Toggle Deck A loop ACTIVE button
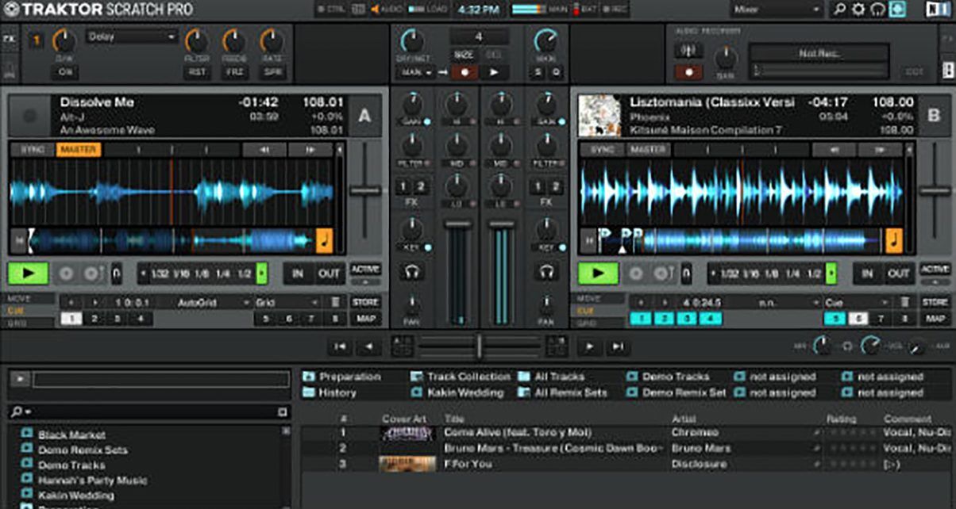Image resolution: width=956 pixels, height=509 pixels. pyautogui.click(x=365, y=270)
